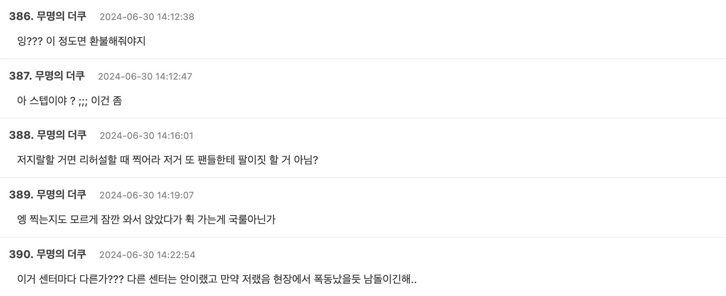Click the comment text ending with 국룰아닌가
This screenshot has width=726, height=296.
coord(146,220)
